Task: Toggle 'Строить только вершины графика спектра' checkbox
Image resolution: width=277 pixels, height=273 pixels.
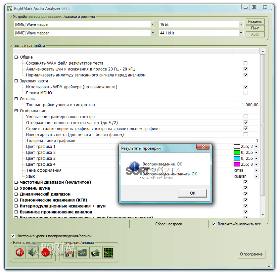Action: pyautogui.click(x=246, y=128)
